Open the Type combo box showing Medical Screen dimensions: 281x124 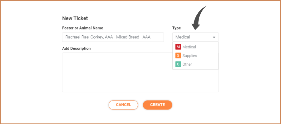click(x=195, y=37)
